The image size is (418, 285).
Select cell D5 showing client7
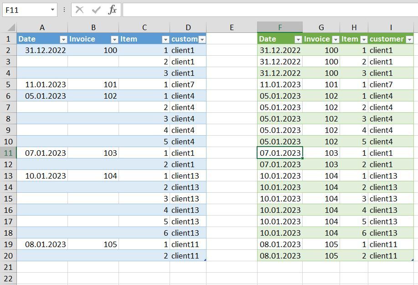(x=187, y=84)
